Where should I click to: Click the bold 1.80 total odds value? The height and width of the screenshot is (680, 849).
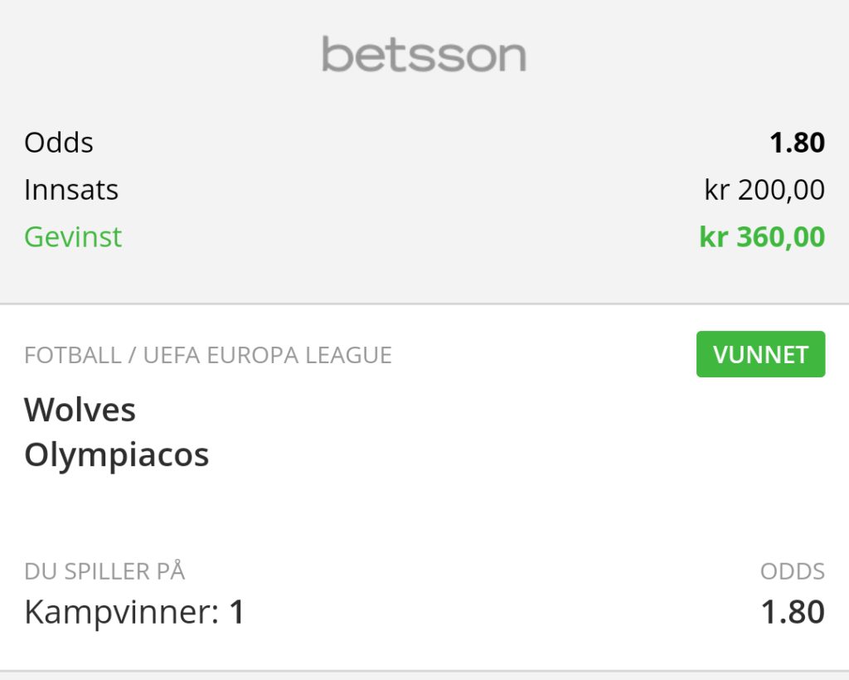pos(798,143)
